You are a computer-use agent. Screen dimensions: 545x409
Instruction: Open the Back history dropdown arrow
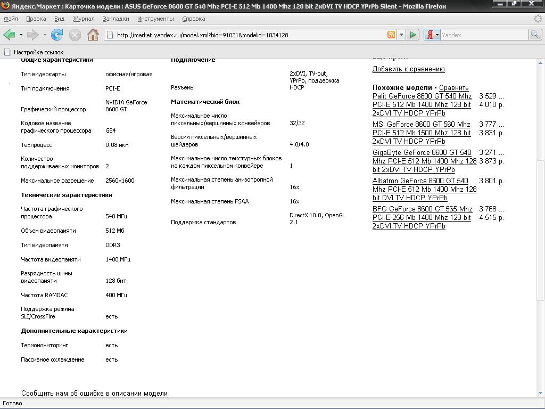pyautogui.click(x=21, y=35)
